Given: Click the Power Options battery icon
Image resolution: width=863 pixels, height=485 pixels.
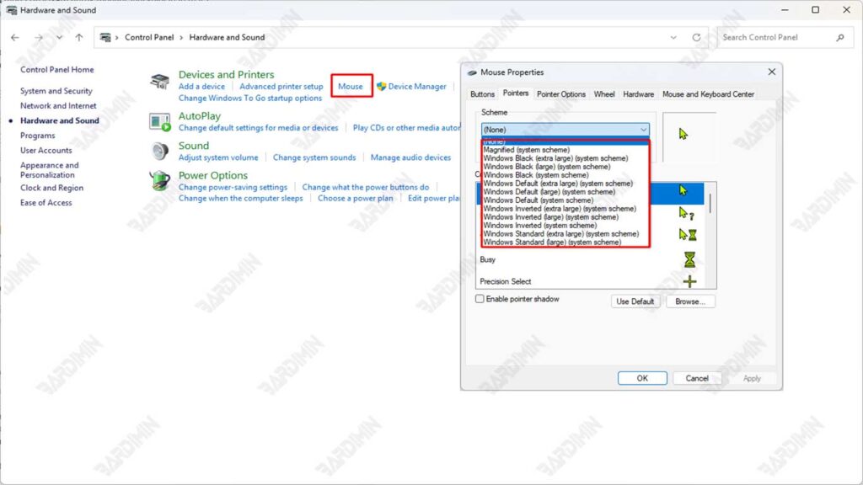Looking at the screenshot, I should [x=160, y=180].
